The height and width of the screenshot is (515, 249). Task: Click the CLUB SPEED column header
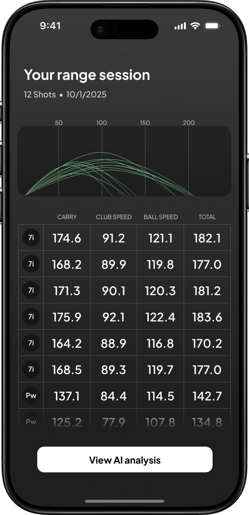(x=114, y=217)
